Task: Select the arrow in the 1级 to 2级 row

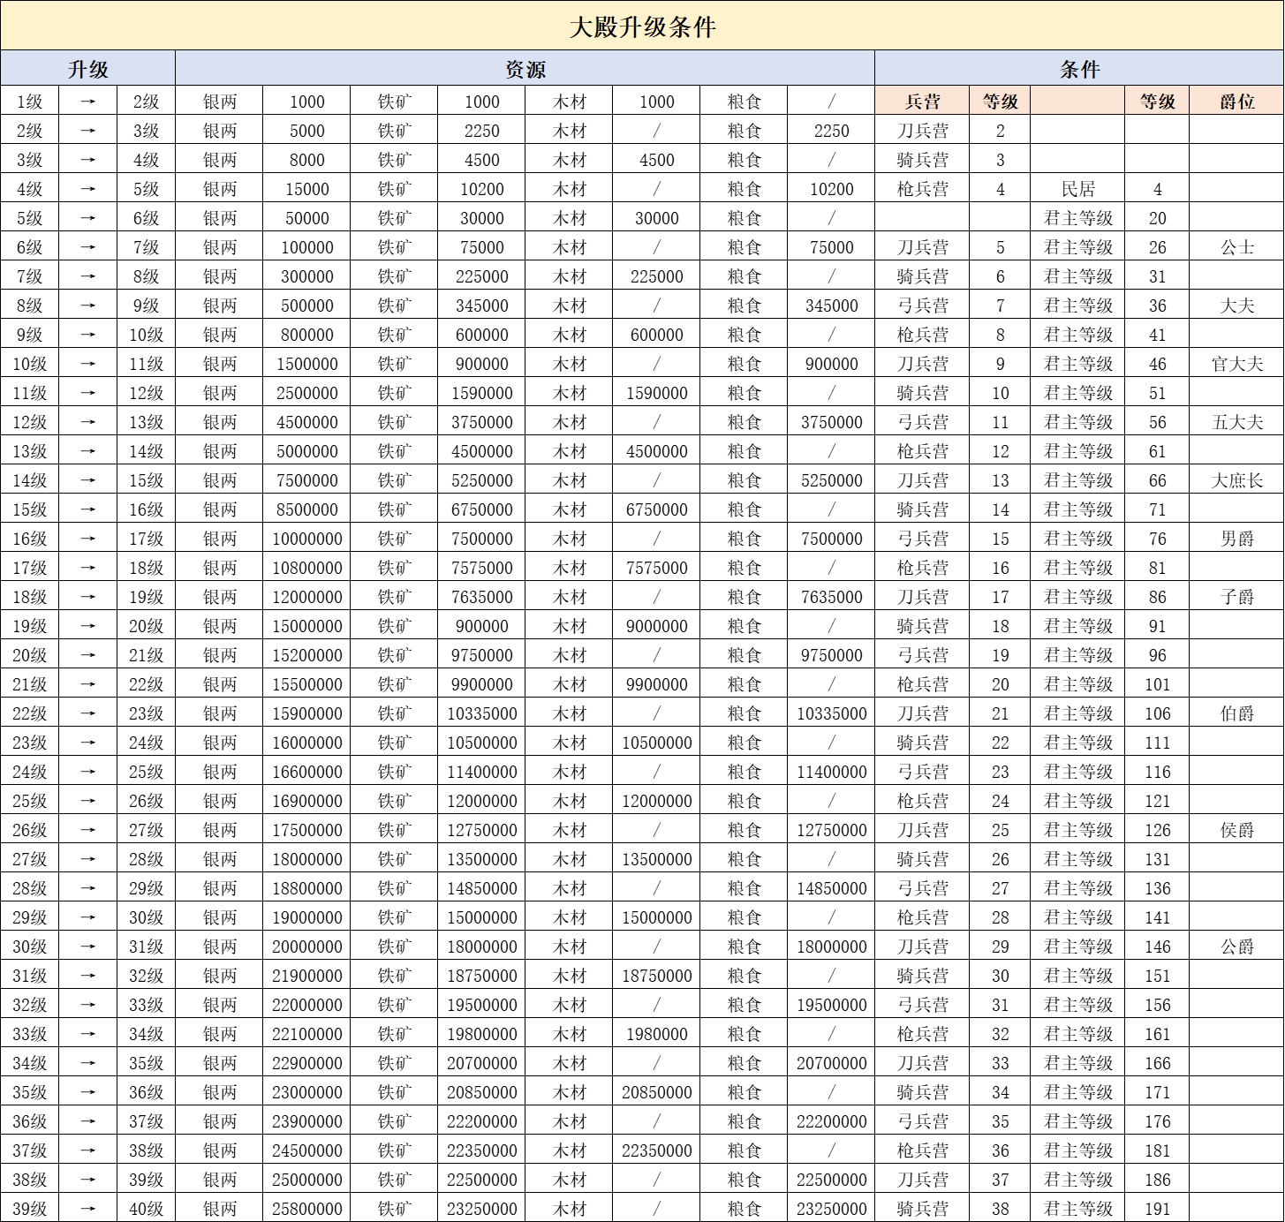Action: pos(87,102)
